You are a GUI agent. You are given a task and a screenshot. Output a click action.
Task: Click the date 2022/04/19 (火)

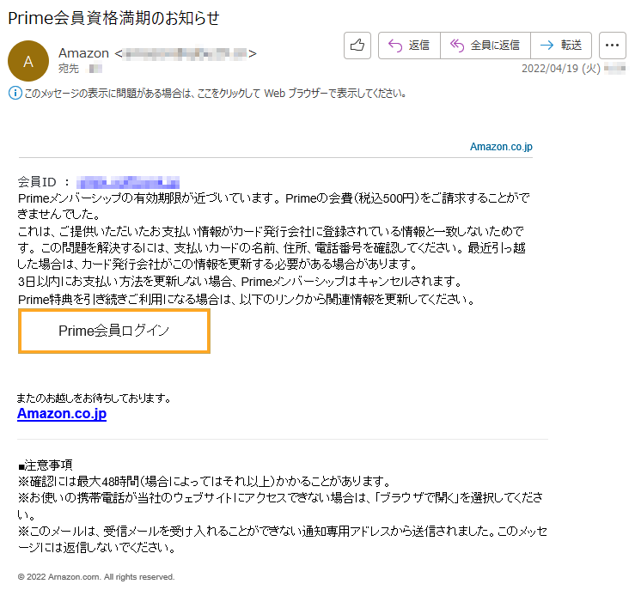pos(561,69)
